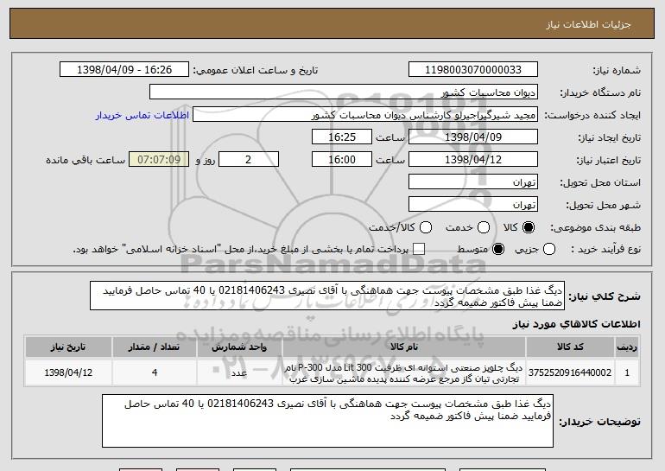The width and height of the screenshot is (665, 471).
Task: Click the heading اطلاعات کالاهای مورد نیاز
Action: point(576,324)
